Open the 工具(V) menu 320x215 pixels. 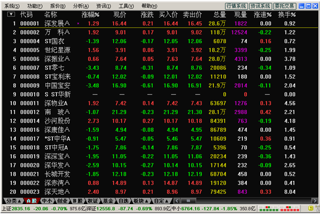coord(126,6)
